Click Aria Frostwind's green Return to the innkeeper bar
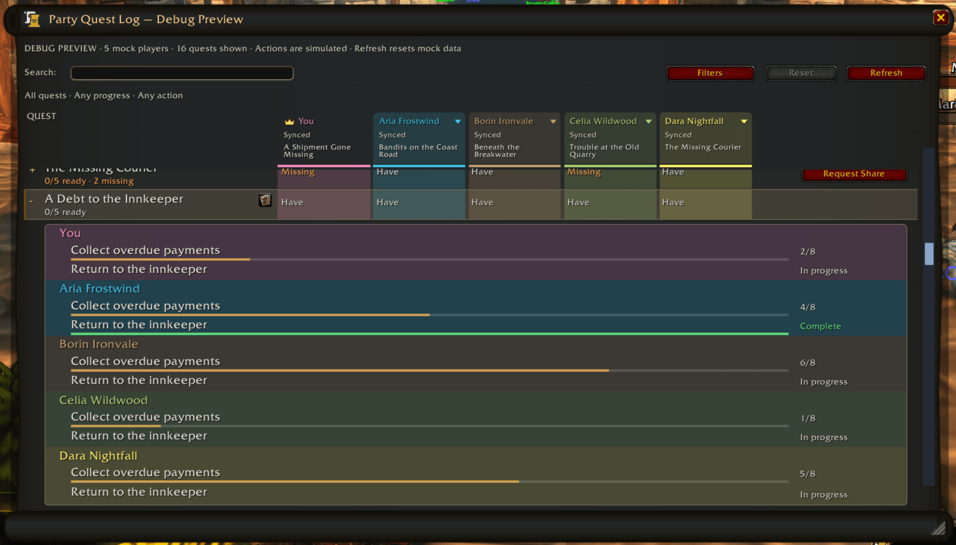Screen dimensions: 956x545 coord(430,334)
